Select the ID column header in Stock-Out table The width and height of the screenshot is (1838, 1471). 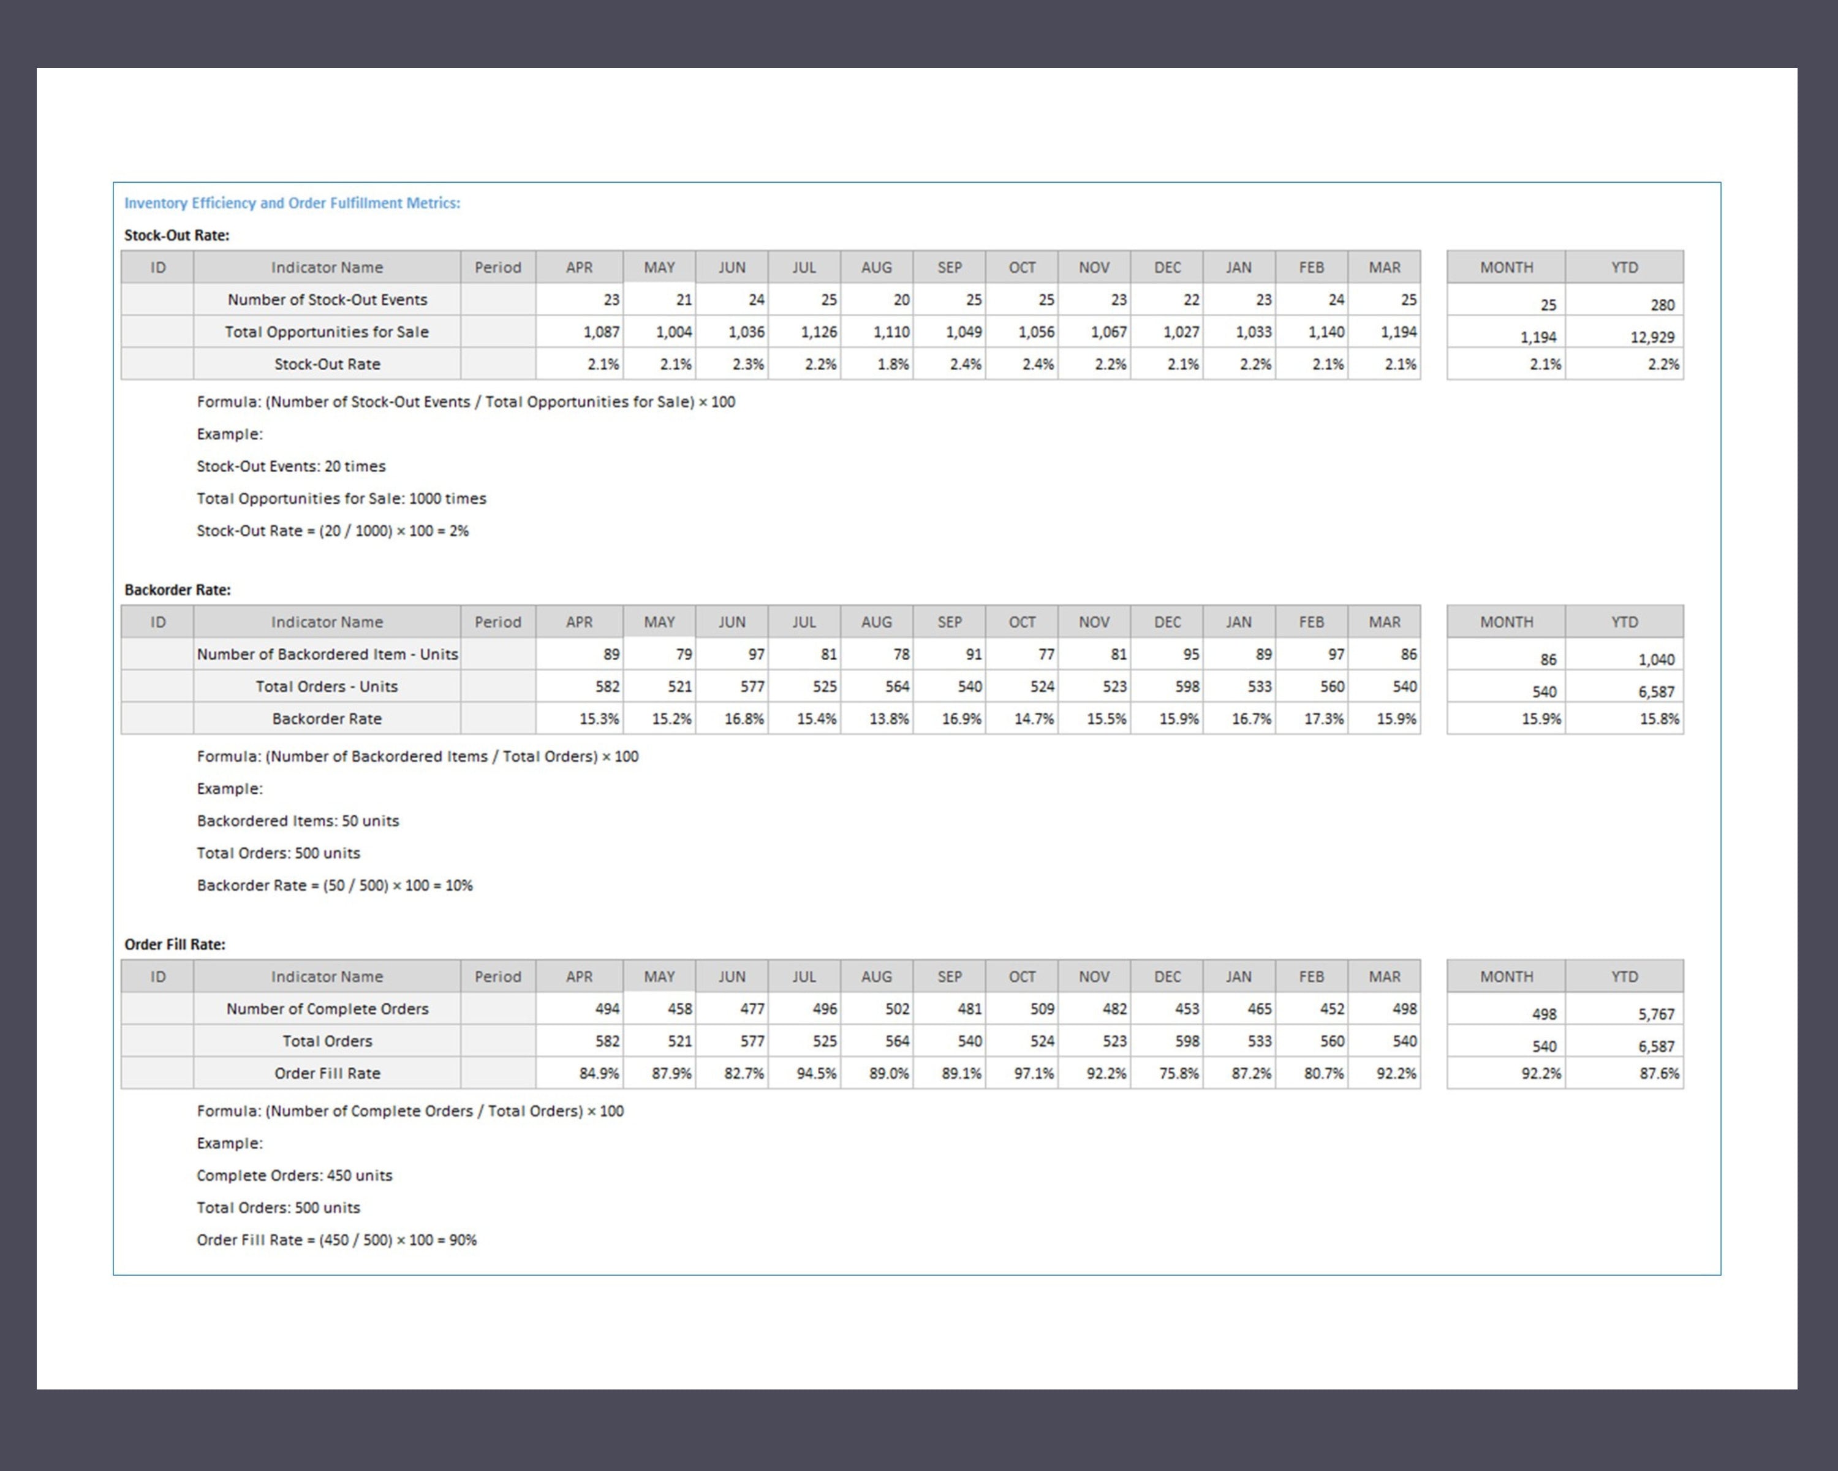(x=157, y=267)
